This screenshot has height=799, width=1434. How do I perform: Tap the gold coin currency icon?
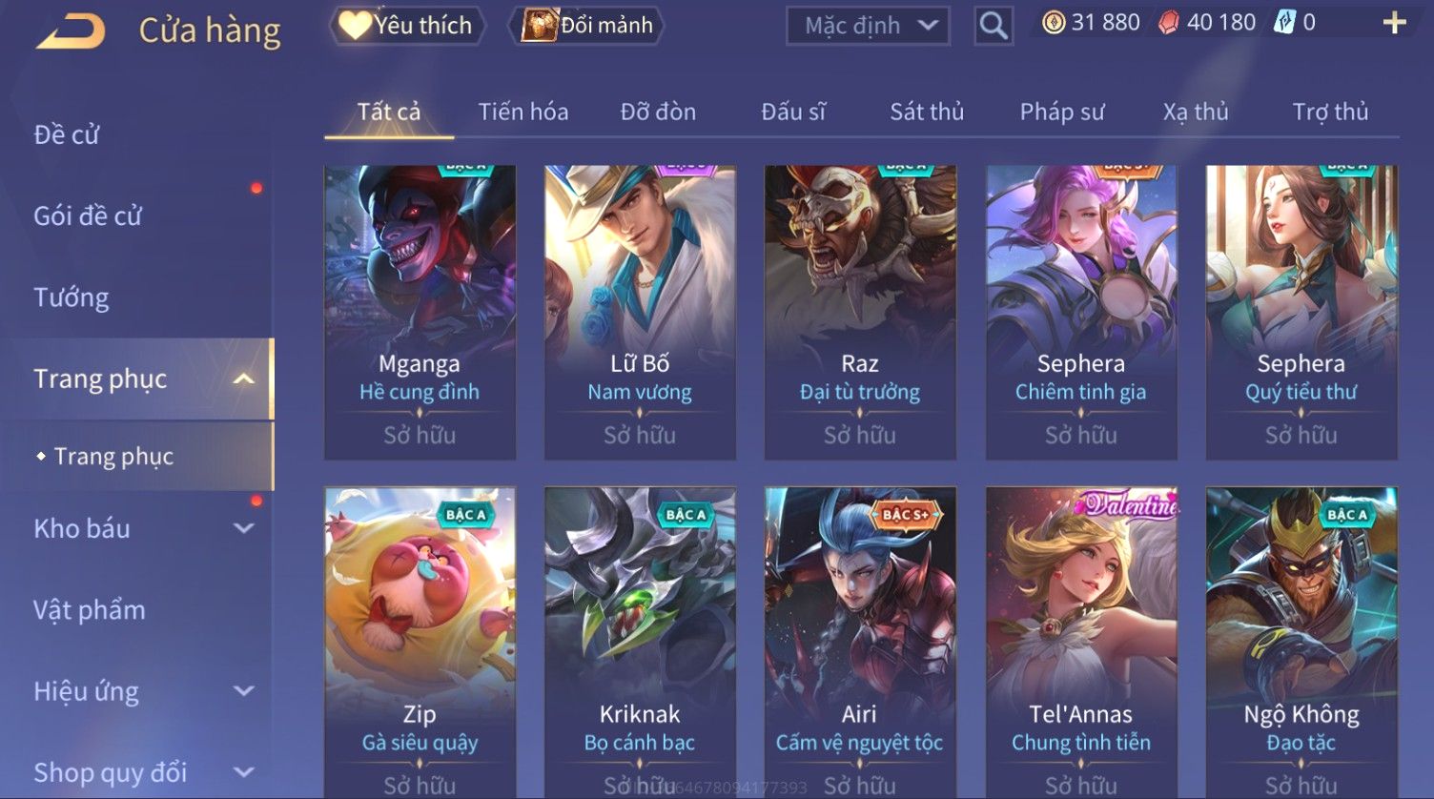tap(1054, 23)
